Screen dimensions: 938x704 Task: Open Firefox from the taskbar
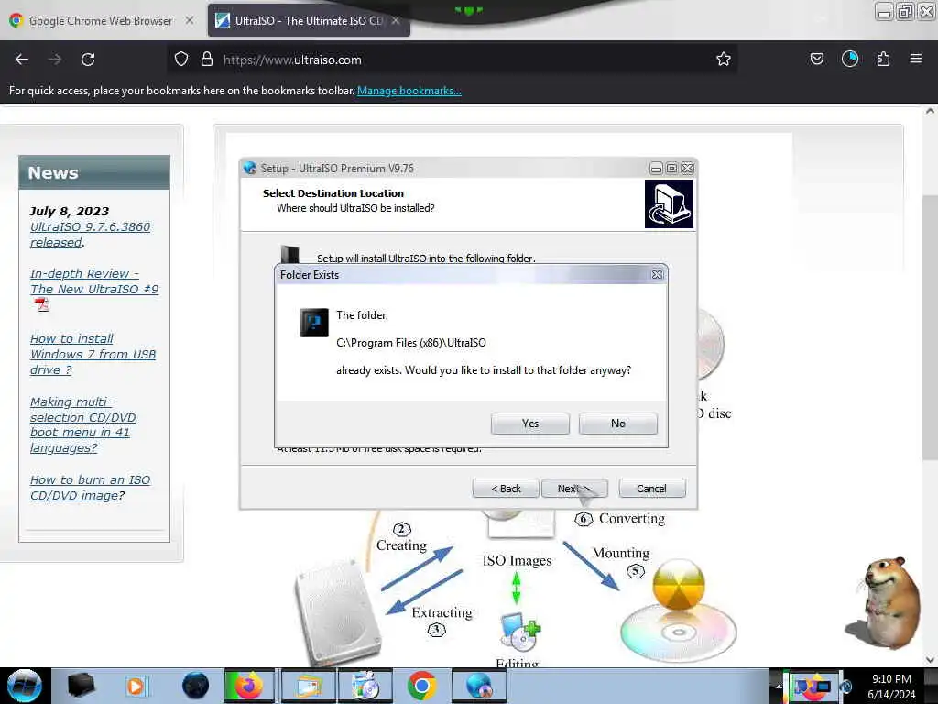249,686
